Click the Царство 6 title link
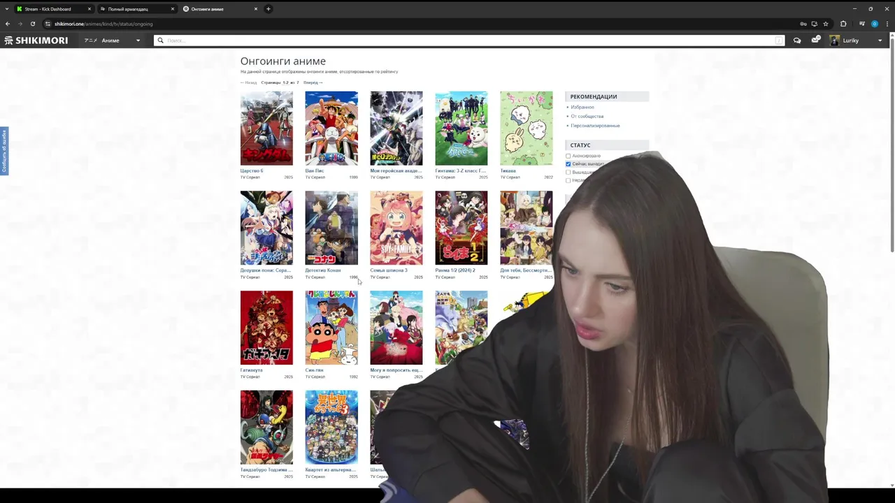 252,170
